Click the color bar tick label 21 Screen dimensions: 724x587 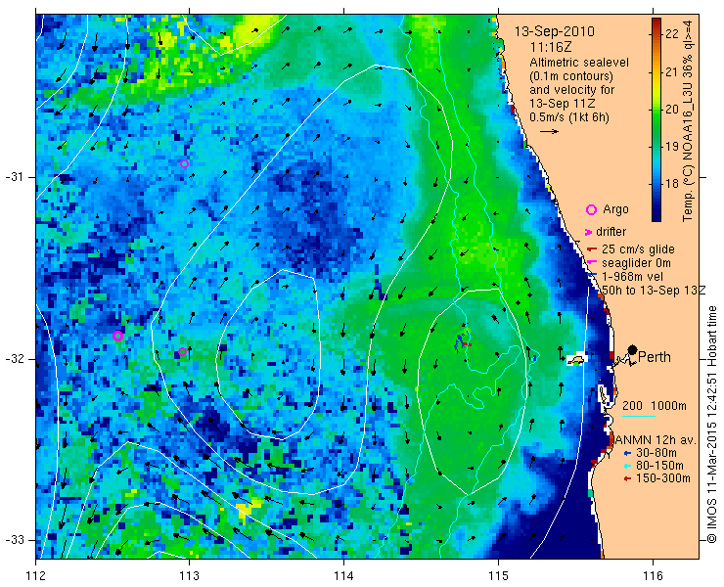pyautogui.click(x=672, y=71)
